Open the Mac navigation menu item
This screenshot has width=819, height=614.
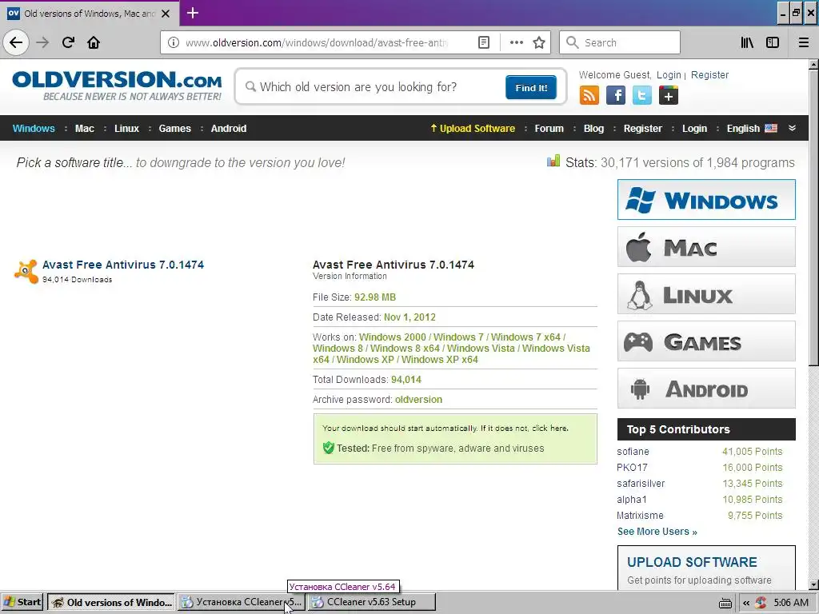pyautogui.click(x=85, y=129)
